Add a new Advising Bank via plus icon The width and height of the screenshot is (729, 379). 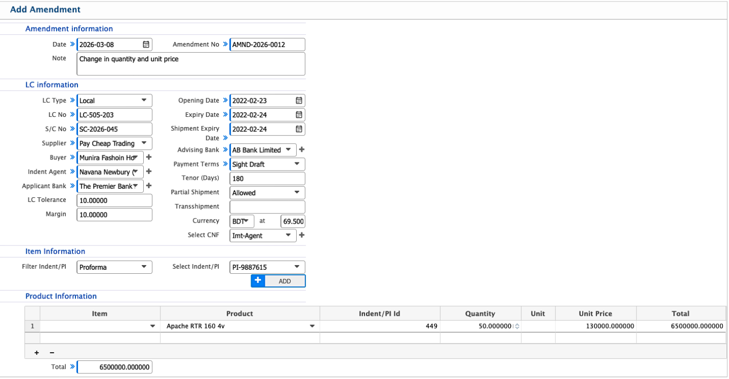click(x=302, y=150)
